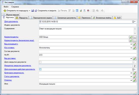Click the Вид доставки link
The image size is (139, 95).
coord(10,58)
